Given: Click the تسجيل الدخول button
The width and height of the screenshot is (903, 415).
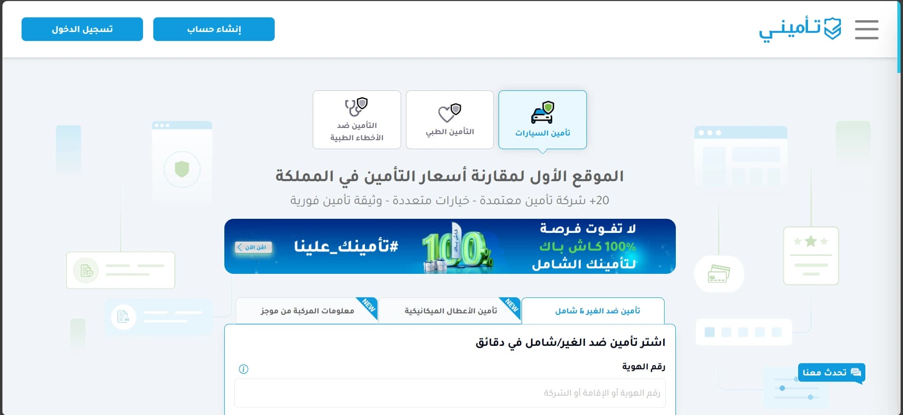Looking at the screenshot, I should click(x=82, y=29).
